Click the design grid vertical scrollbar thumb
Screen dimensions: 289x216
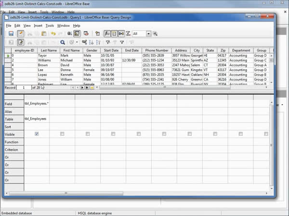coord(271,145)
